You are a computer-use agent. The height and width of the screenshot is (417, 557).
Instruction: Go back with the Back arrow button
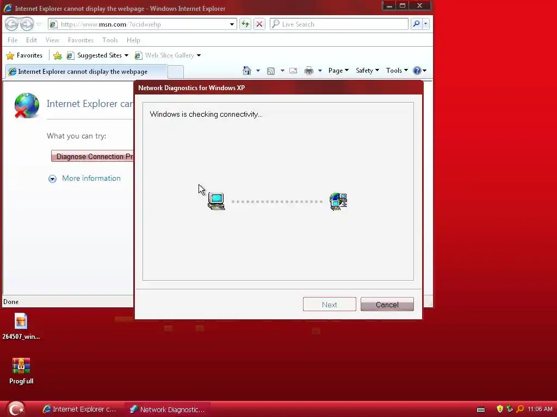[x=12, y=24]
